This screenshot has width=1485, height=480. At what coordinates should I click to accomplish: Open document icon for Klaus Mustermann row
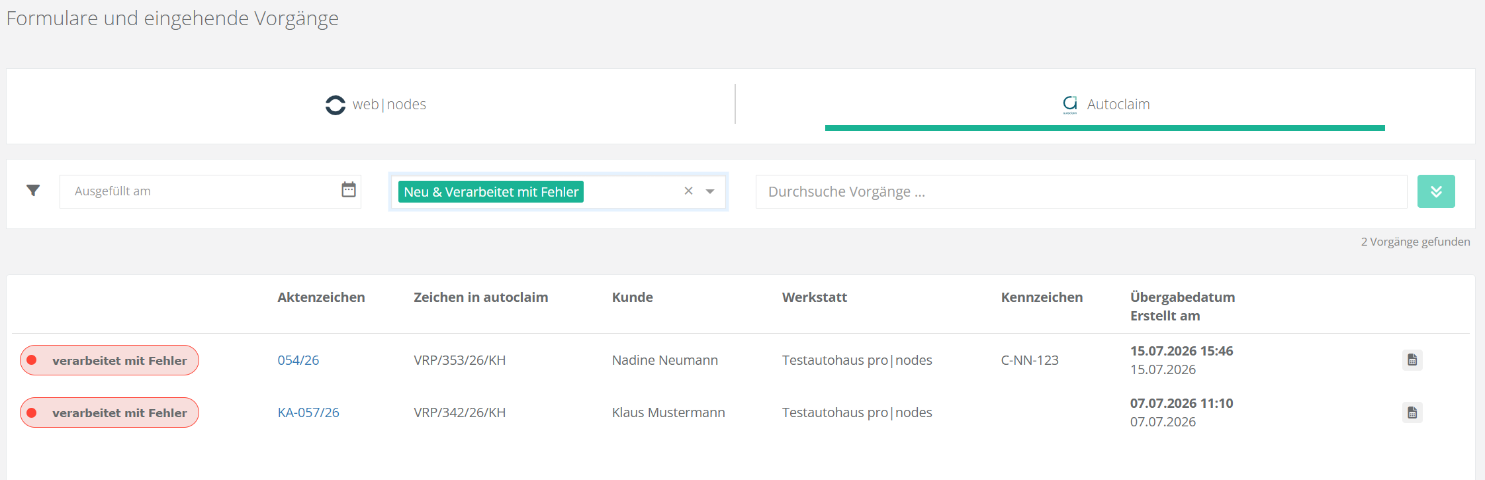coord(1412,412)
